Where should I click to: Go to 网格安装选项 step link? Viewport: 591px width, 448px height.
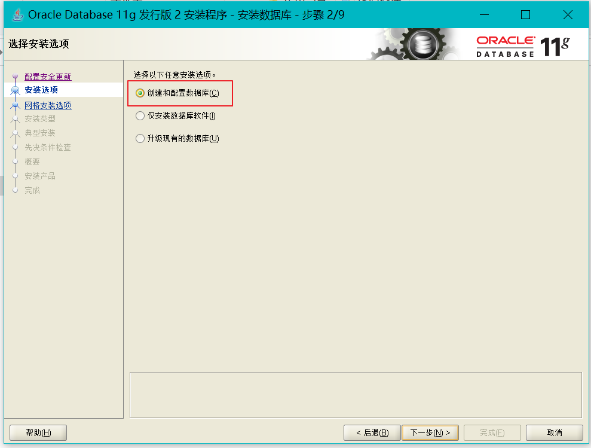click(48, 105)
